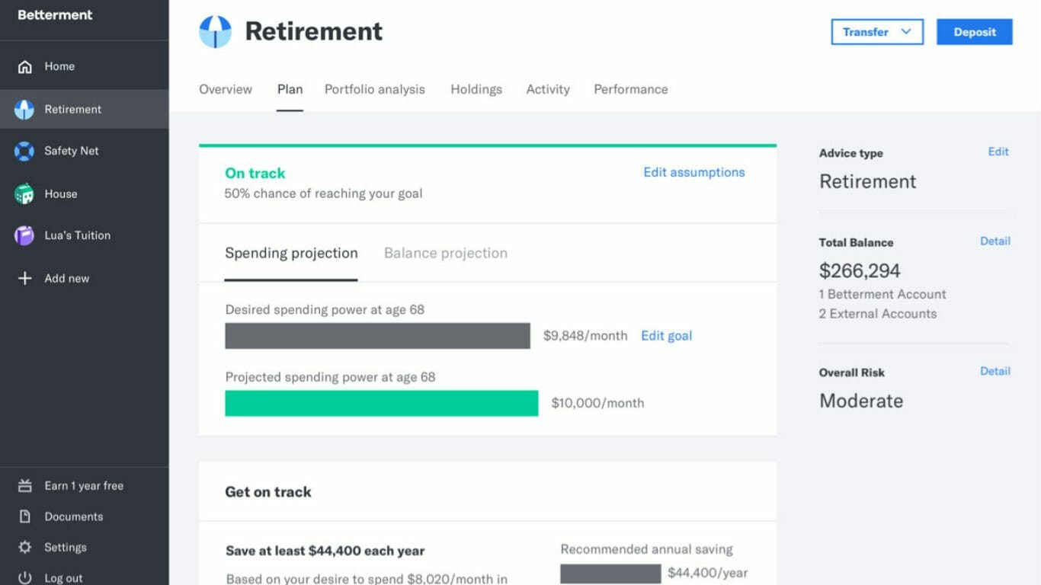Switch to Balance projection view
Image resolution: width=1041 pixels, height=585 pixels.
445,253
